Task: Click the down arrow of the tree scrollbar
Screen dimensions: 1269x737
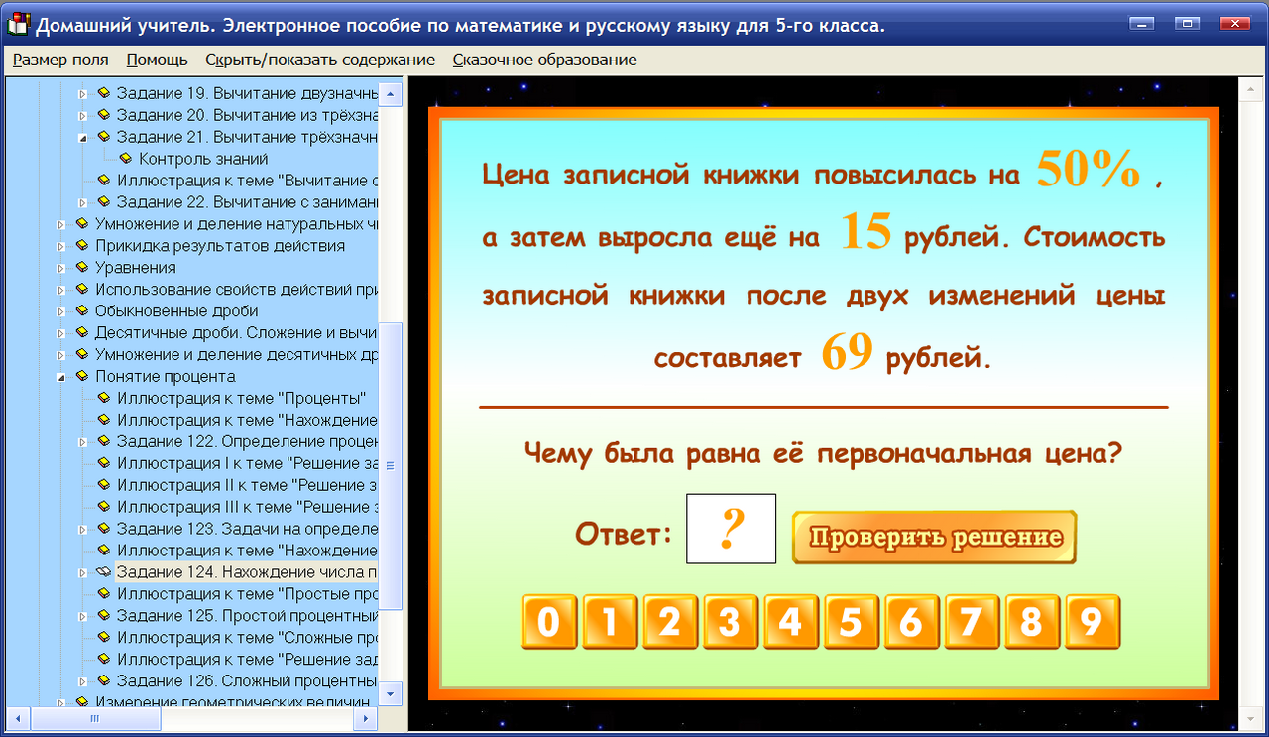Action: coord(391,694)
